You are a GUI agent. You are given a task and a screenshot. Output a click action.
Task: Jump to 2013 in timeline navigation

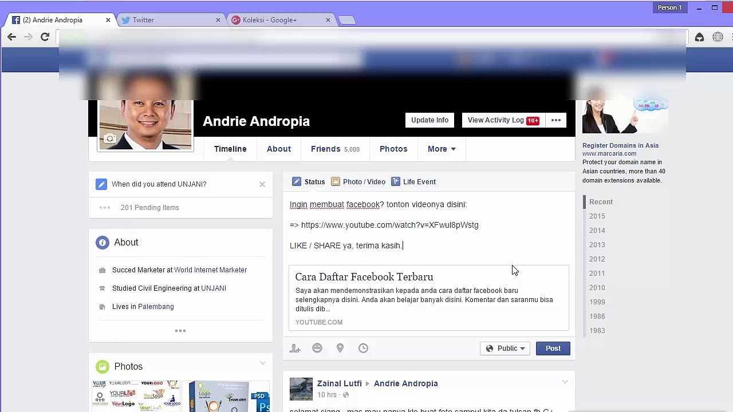coord(597,245)
